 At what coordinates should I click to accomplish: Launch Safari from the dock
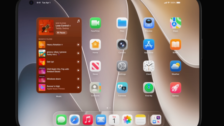click(x=75, y=120)
